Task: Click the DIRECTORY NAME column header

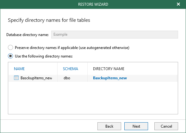Action: (x=108, y=69)
